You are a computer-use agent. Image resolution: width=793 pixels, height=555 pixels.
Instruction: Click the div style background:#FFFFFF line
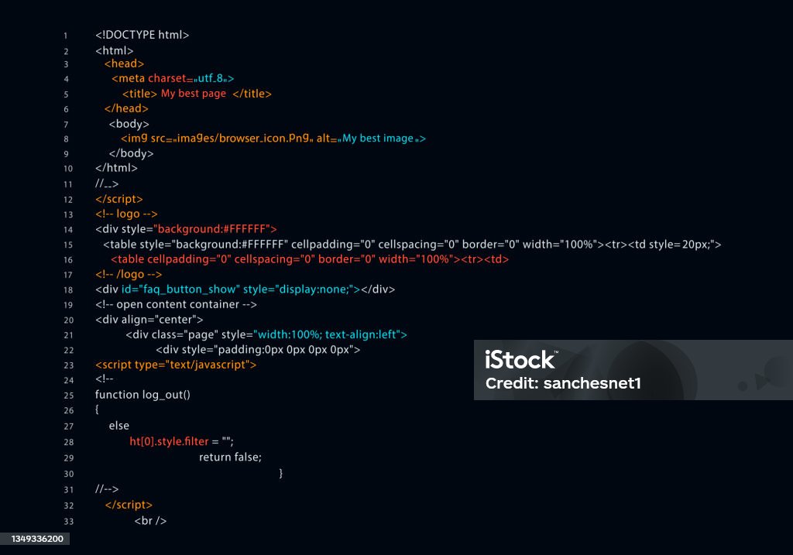coord(186,229)
